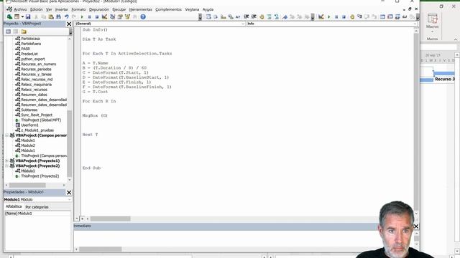The width and height of the screenshot is (460, 258).
Task: Collapse the ribbon with the chevron under Macros
Action: pos(455,39)
